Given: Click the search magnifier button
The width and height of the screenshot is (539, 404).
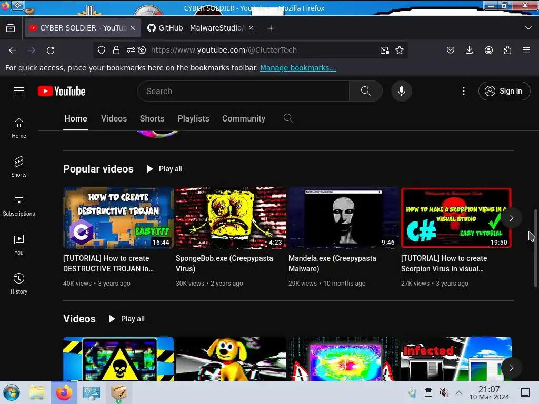Looking at the screenshot, I should pos(366,91).
